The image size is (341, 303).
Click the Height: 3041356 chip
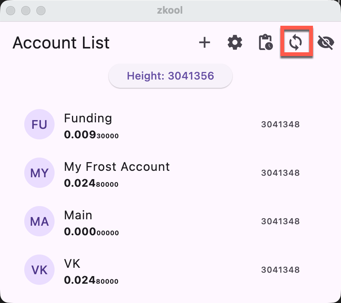click(x=170, y=76)
